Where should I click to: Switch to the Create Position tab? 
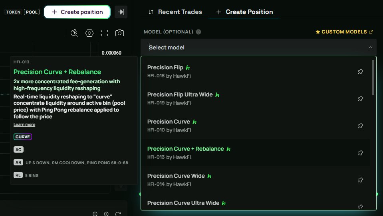coord(244,12)
